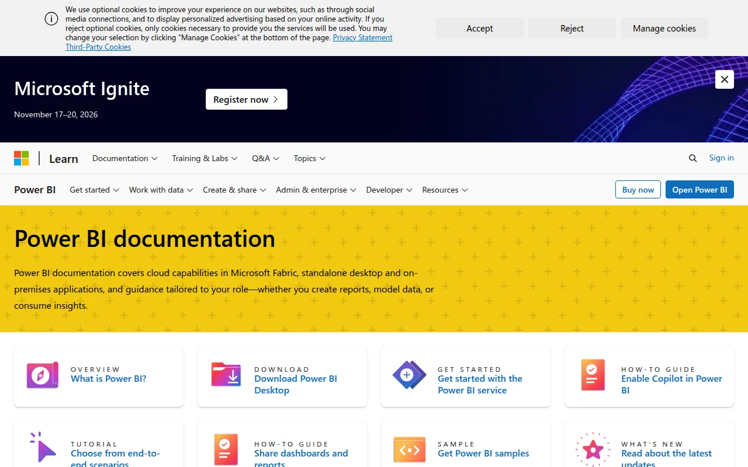Click the end-to-end scenarios cursor icon

43,448
